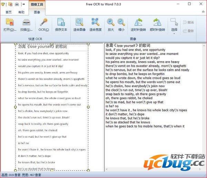207x178 pixels.
Task: Click the 图像工具 contextual tab header
Action: tap(37, 4)
